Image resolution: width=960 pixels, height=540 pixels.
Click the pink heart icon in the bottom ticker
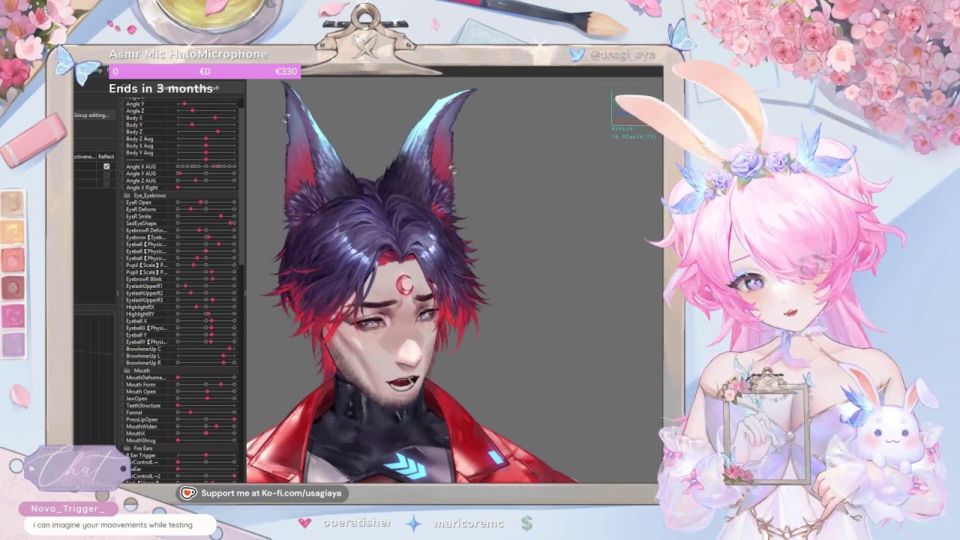click(304, 523)
